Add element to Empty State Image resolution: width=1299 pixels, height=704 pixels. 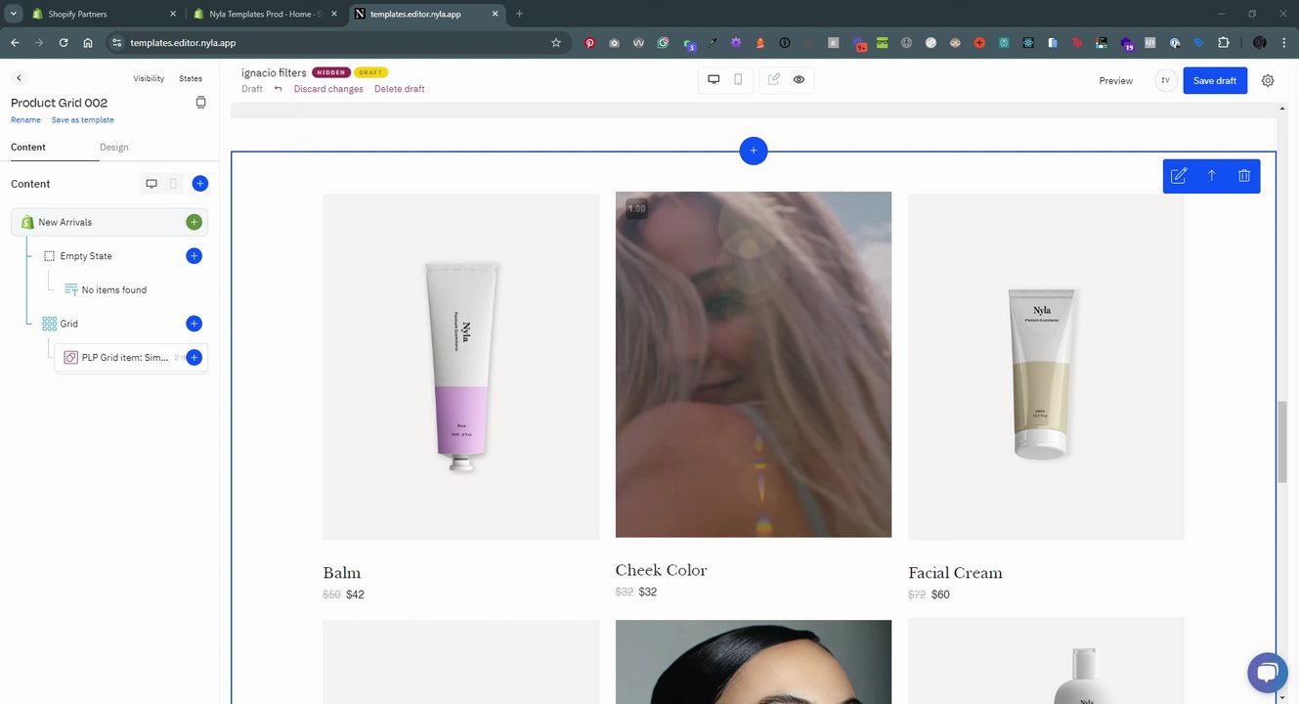[x=194, y=256]
